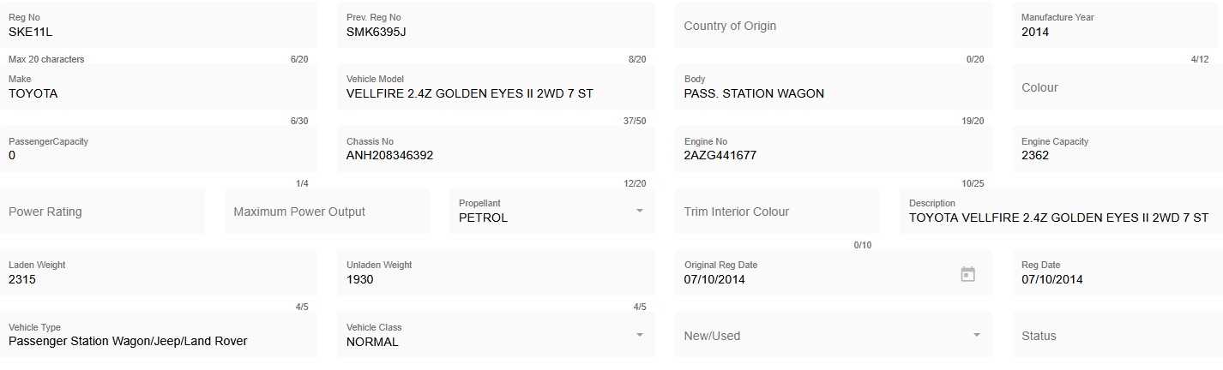The image size is (1223, 370).
Task: Expand the Propellant dropdown
Action: point(639,212)
